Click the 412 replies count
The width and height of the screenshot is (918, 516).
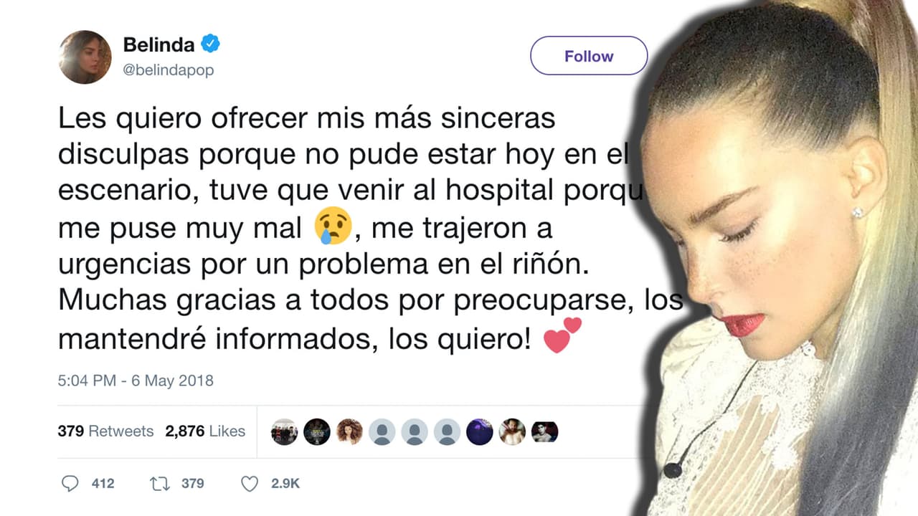click(103, 484)
